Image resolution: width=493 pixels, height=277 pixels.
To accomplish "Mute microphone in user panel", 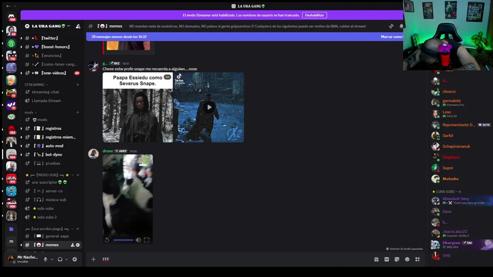I will tap(45, 259).
